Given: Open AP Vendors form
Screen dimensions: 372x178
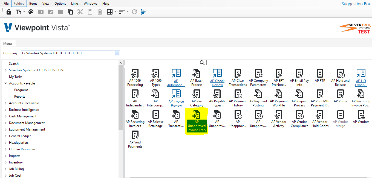Looking at the screenshot, I should (361, 117).
